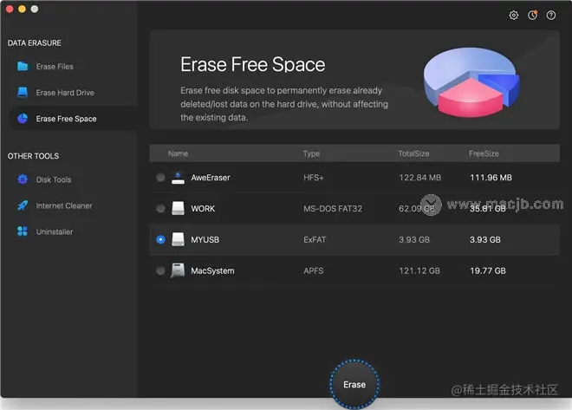Click the MYUSB volume name

click(205, 239)
